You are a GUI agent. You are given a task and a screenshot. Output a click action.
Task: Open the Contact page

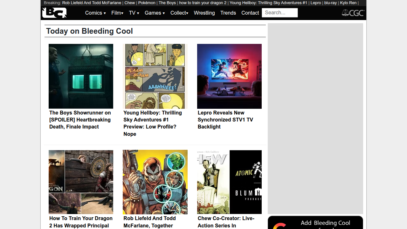pyautogui.click(x=250, y=13)
